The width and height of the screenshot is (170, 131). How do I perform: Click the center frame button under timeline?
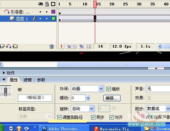(62, 46)
